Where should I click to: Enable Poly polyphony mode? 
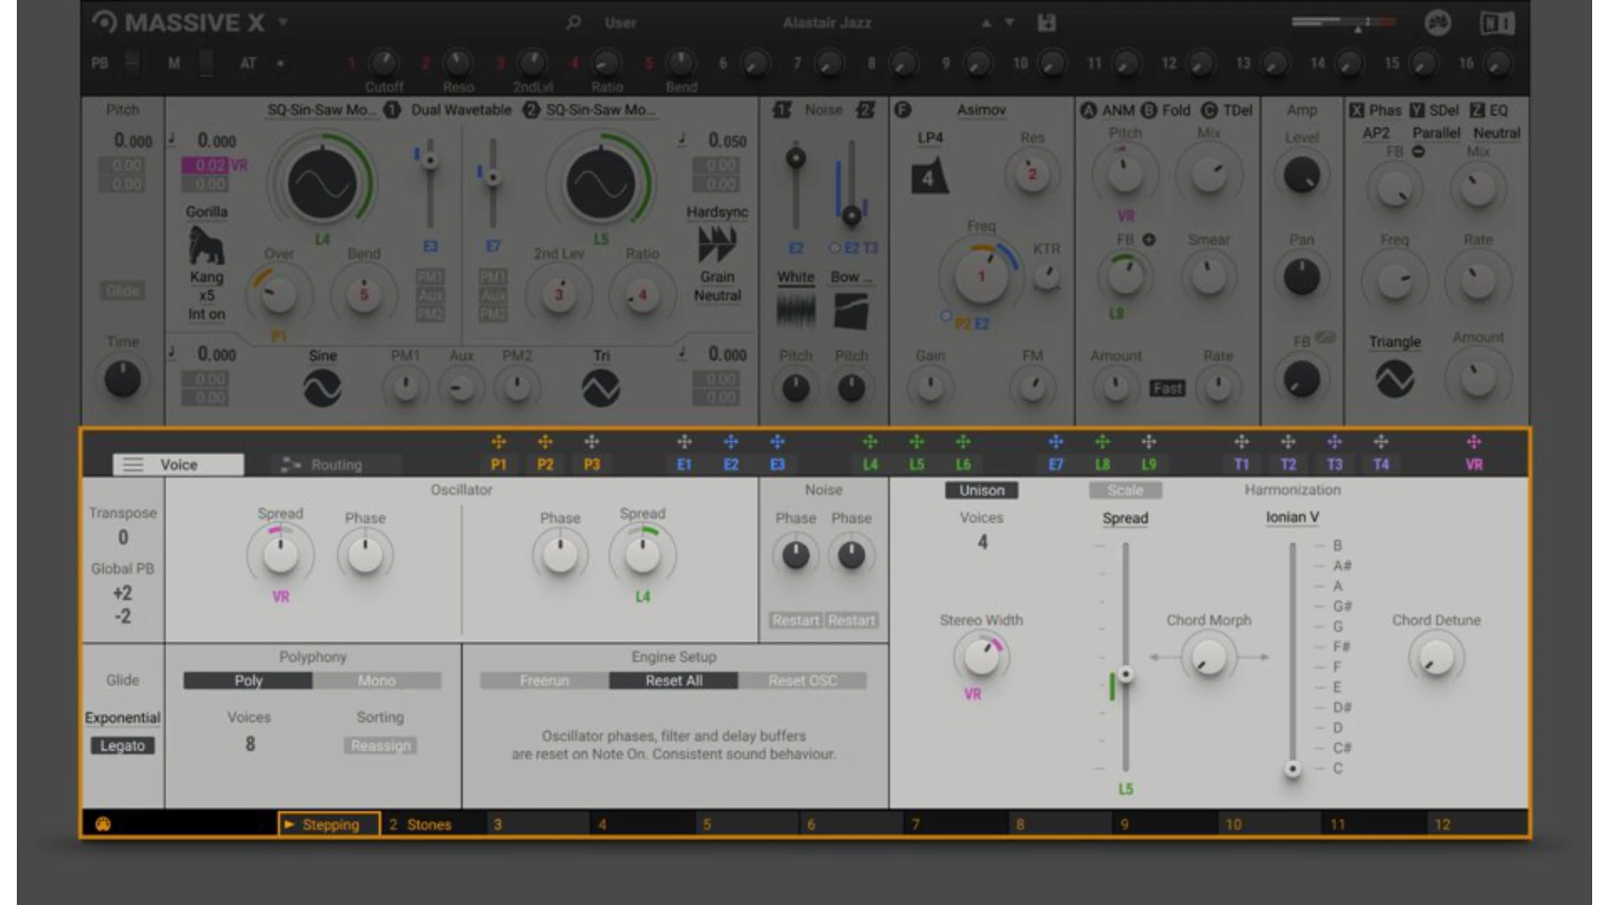248,680
